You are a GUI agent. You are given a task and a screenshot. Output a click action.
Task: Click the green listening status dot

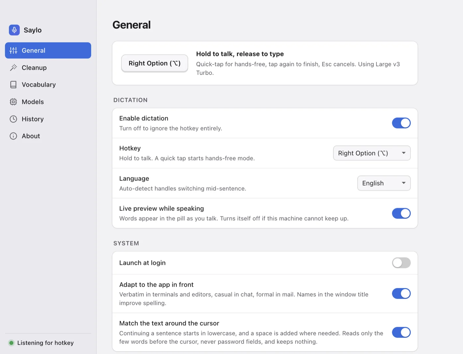pos(11,343)
